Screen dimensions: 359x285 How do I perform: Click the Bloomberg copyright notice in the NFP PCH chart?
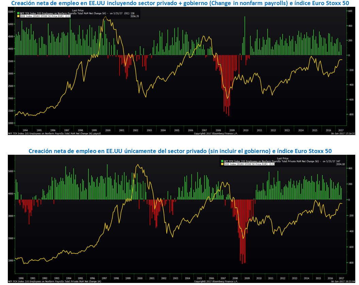[216, 281]
